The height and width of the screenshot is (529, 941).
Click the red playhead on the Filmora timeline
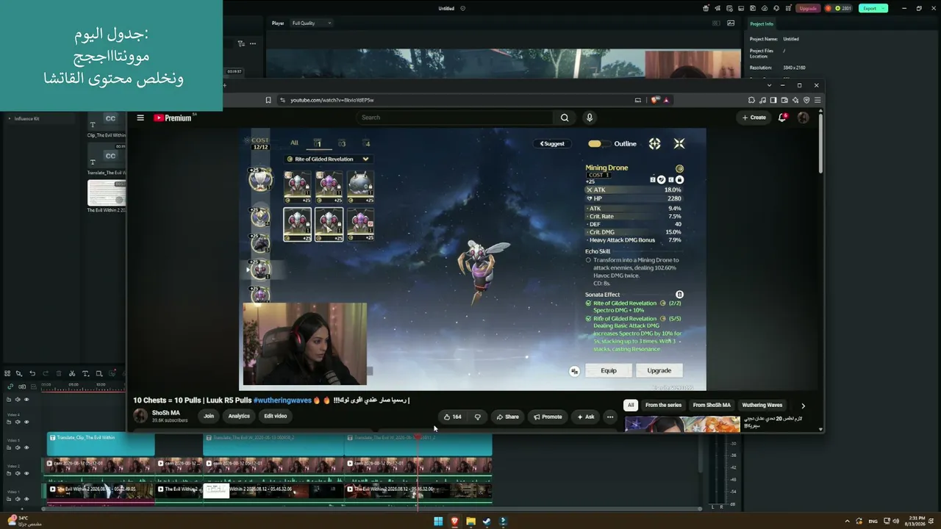click(418, 437)
